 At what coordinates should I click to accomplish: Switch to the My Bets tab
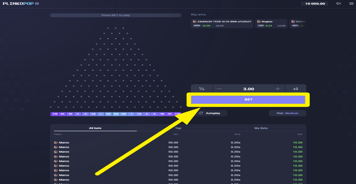tap(261, 128)
